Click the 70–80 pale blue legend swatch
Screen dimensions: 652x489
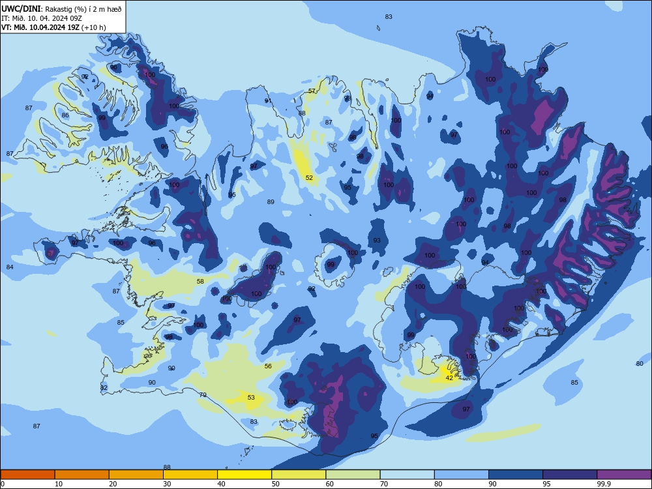(407, 475)
